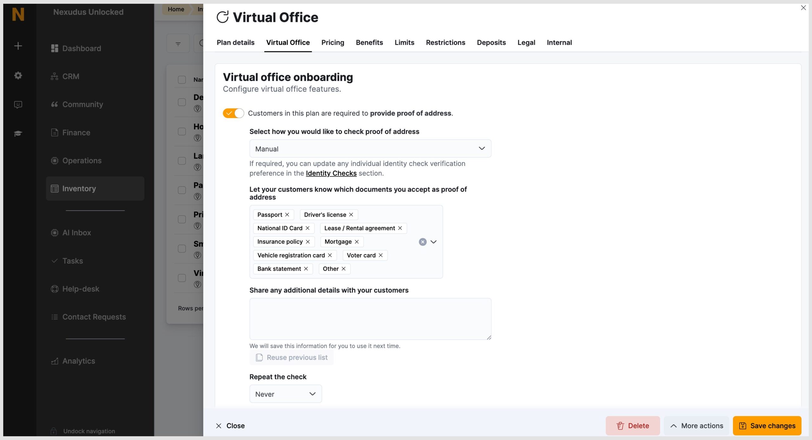Remove the Mortgage tag
812x440 pixels.
[357, 242]
